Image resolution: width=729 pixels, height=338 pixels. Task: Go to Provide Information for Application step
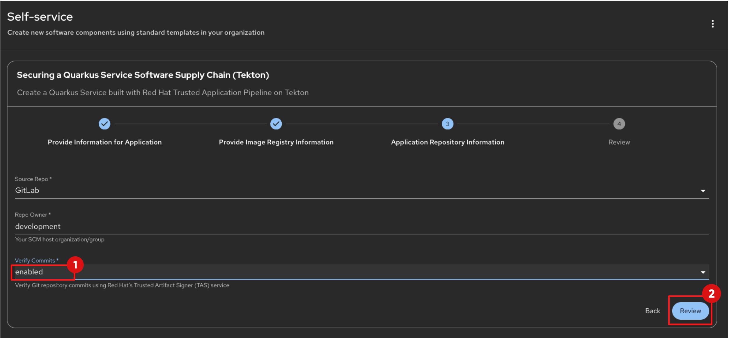(x=104, y=142)
